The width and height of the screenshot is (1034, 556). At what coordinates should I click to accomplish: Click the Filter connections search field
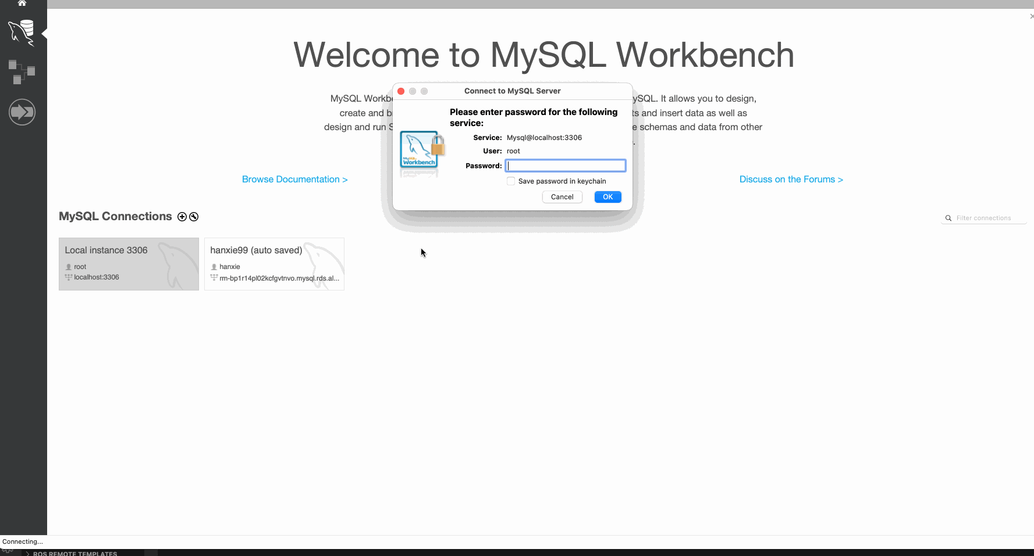pos(984,218)
